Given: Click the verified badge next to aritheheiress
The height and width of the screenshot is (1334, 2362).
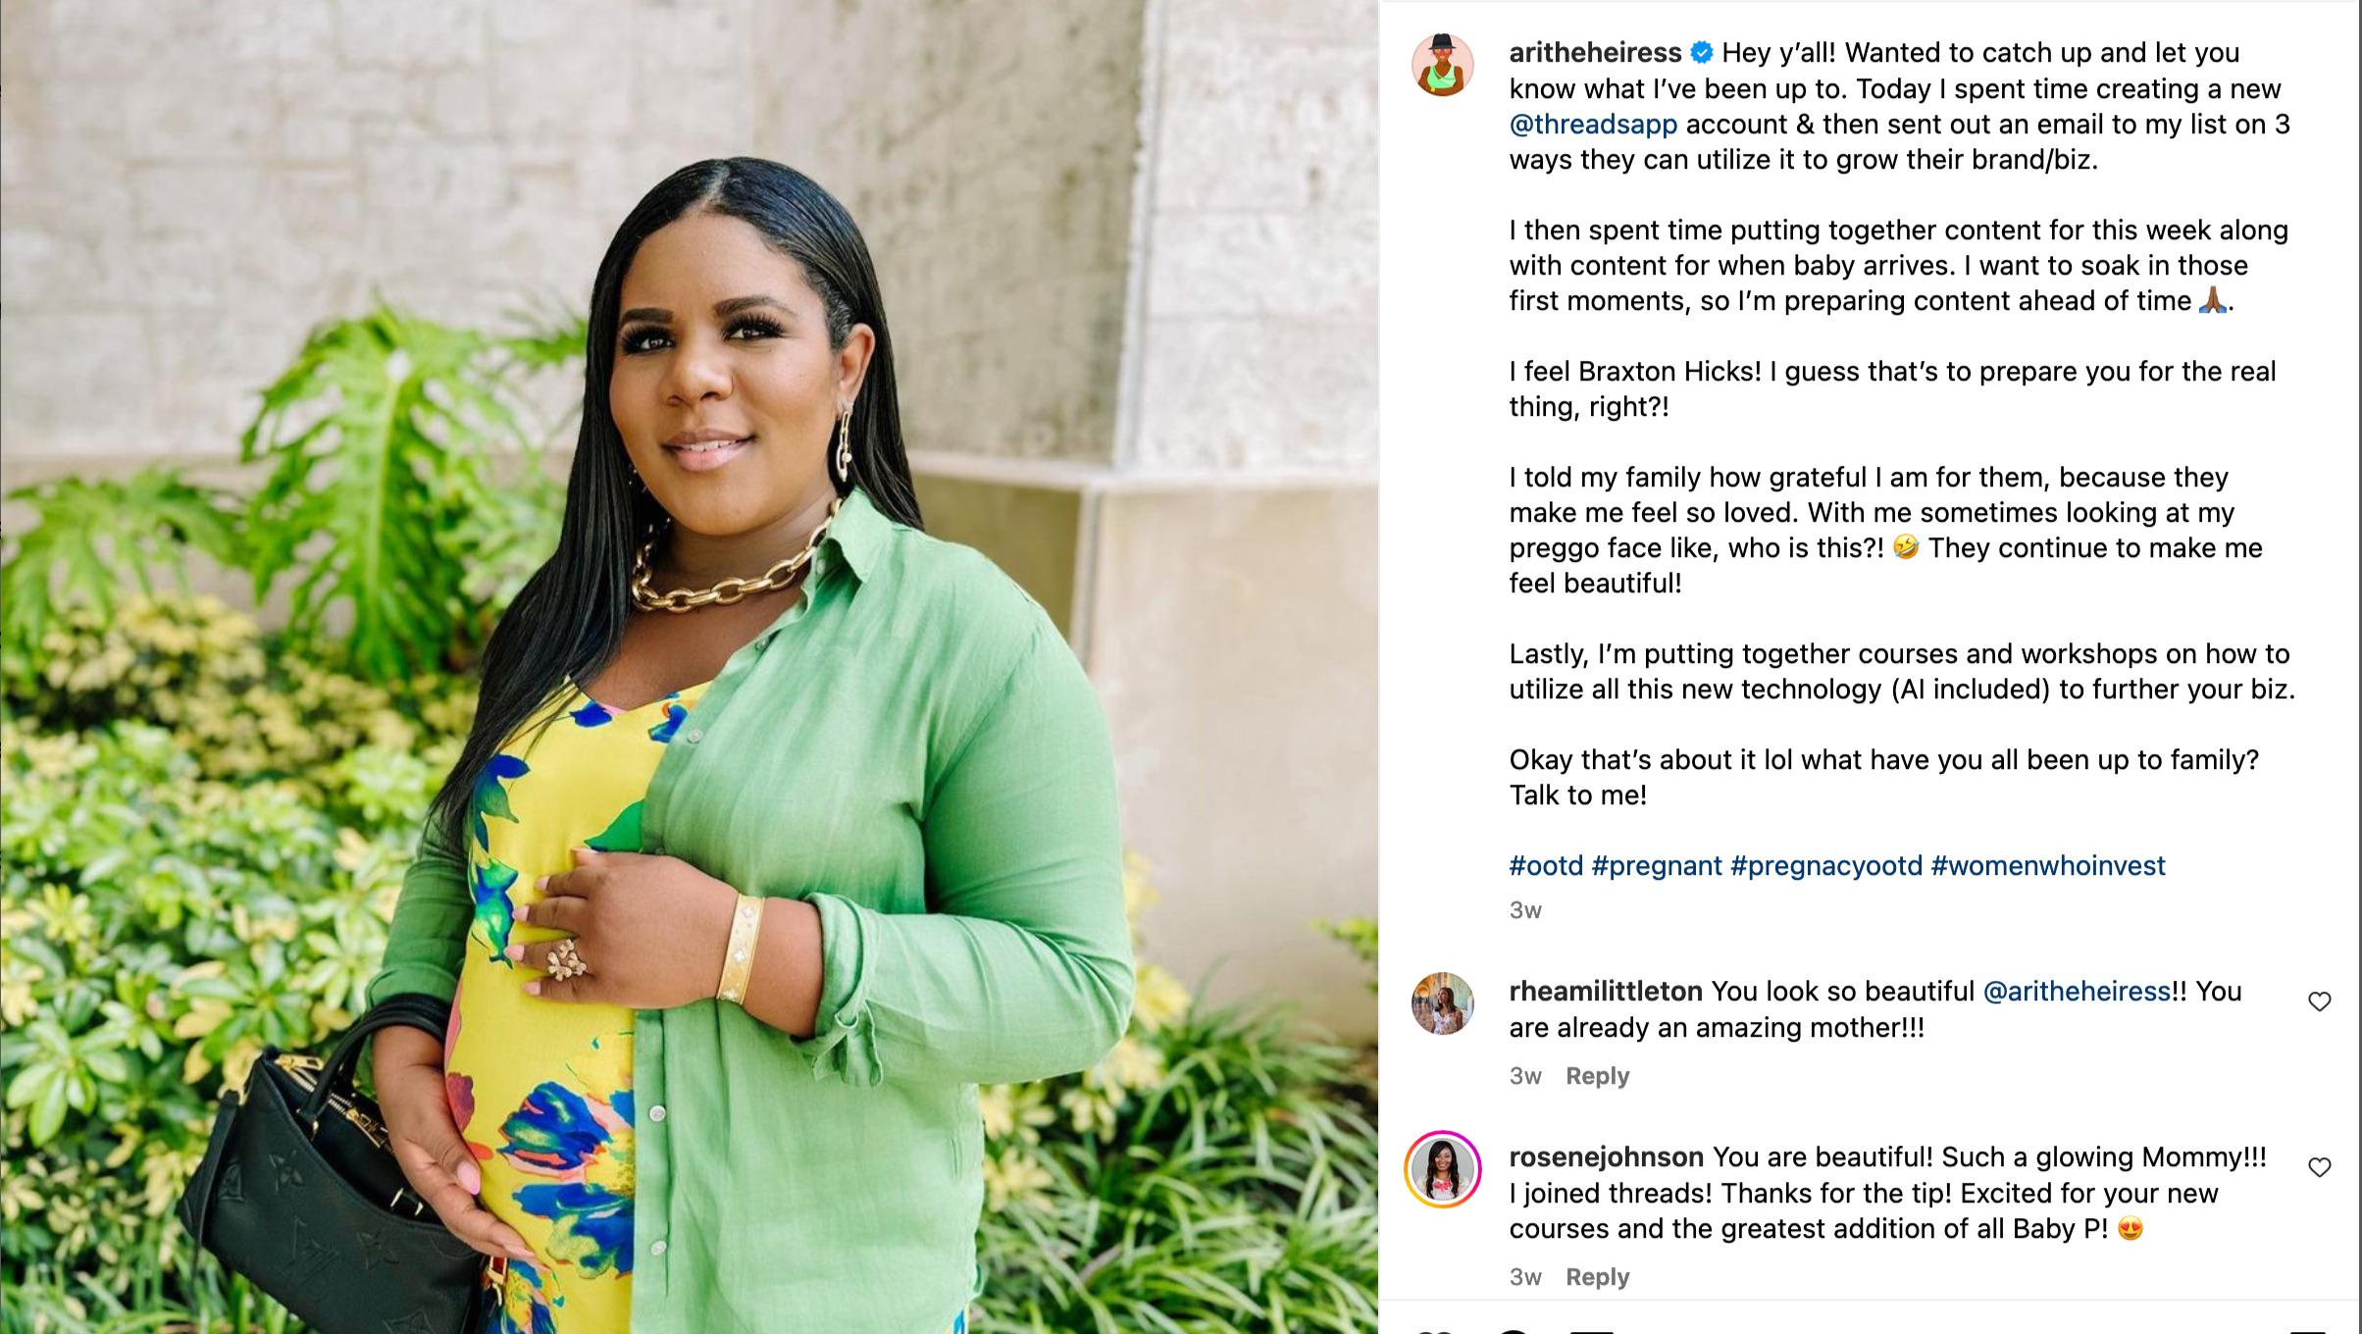Looking at the screenshot, I should [x=1702, y=53].
